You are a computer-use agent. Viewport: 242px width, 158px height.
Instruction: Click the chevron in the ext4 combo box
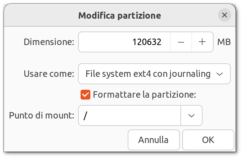coord(220,74)
